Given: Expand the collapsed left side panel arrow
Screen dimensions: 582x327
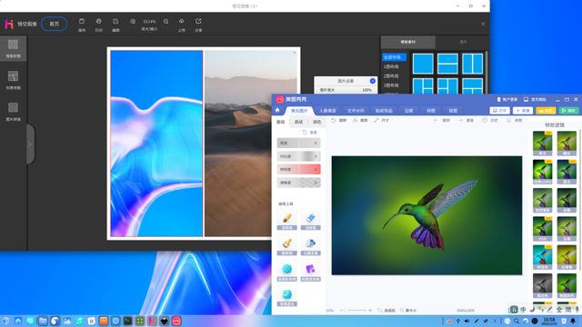Looking at the screenshot, I should point(30,144).
